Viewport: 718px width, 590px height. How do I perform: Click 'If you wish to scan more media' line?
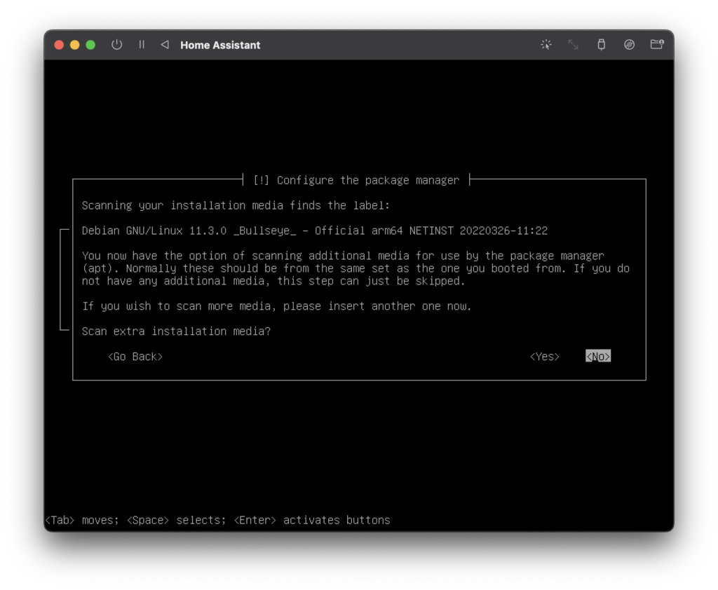(x=276, y=306)
